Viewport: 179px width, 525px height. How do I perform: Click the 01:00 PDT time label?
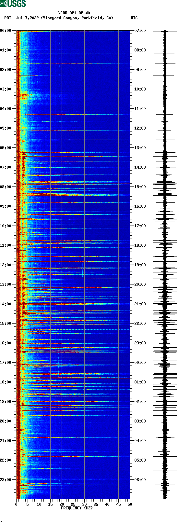click(6, 50)
